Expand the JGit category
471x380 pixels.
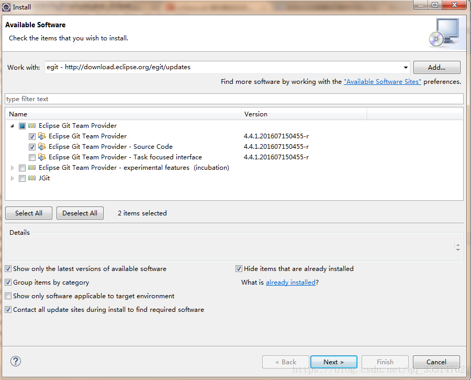(x=12, y=178)
